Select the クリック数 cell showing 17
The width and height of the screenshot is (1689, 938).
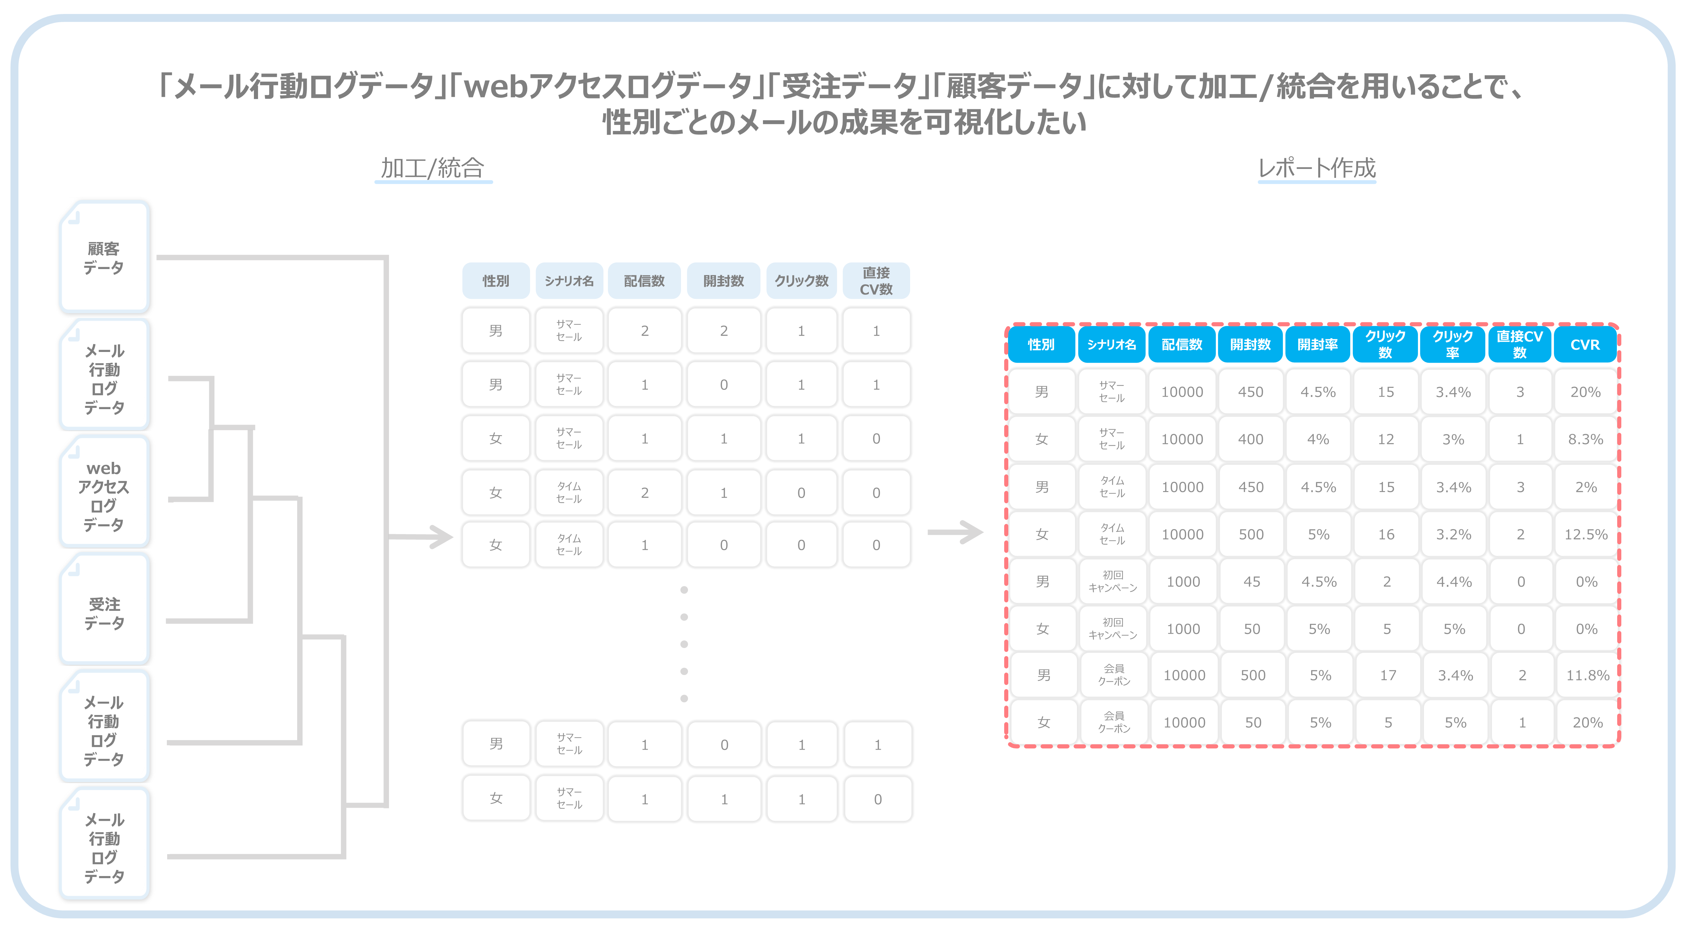pyautogui.click(x=1388, y=675)
